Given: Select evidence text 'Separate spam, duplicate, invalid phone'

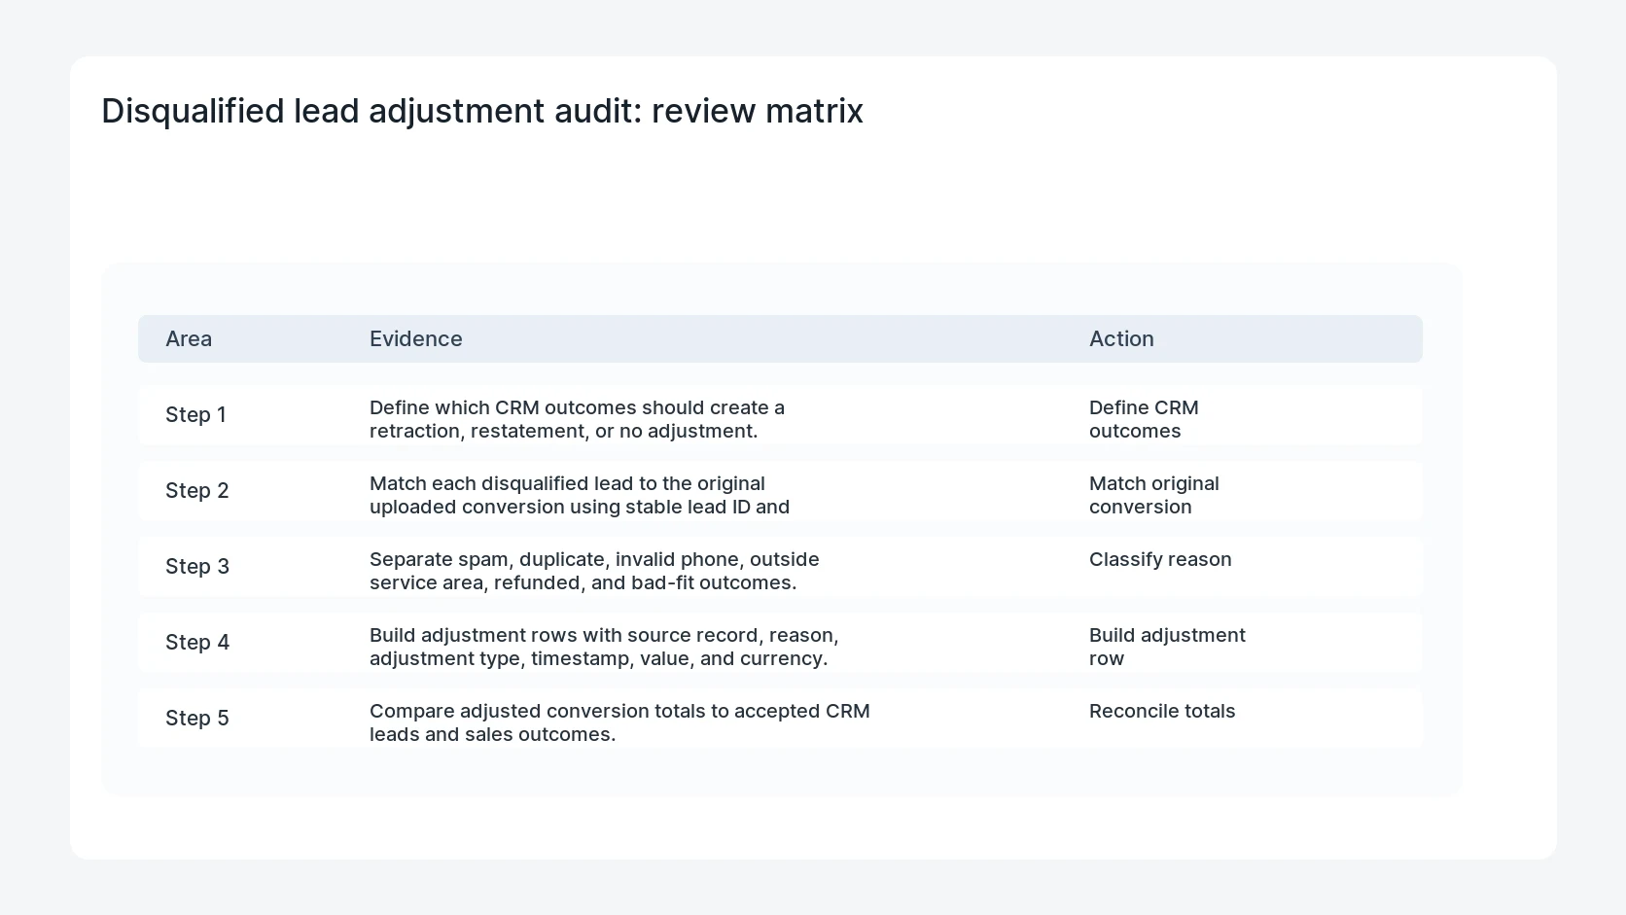Looking at the screenshot, I should (556, 559).
